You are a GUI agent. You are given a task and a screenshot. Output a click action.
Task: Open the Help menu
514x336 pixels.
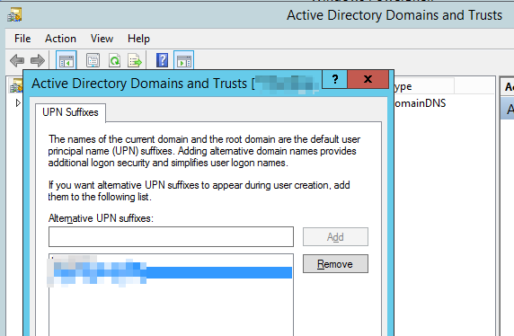coord(138,39)
